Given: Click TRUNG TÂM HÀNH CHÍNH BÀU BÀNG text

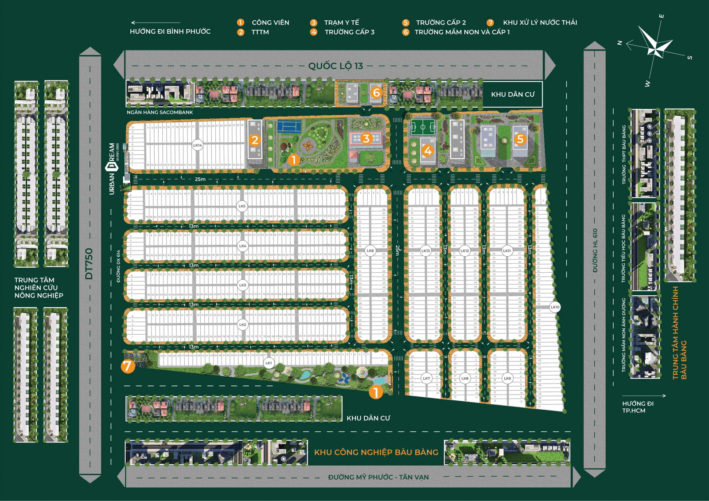Looking at the screenshot, I should (679, 333).
